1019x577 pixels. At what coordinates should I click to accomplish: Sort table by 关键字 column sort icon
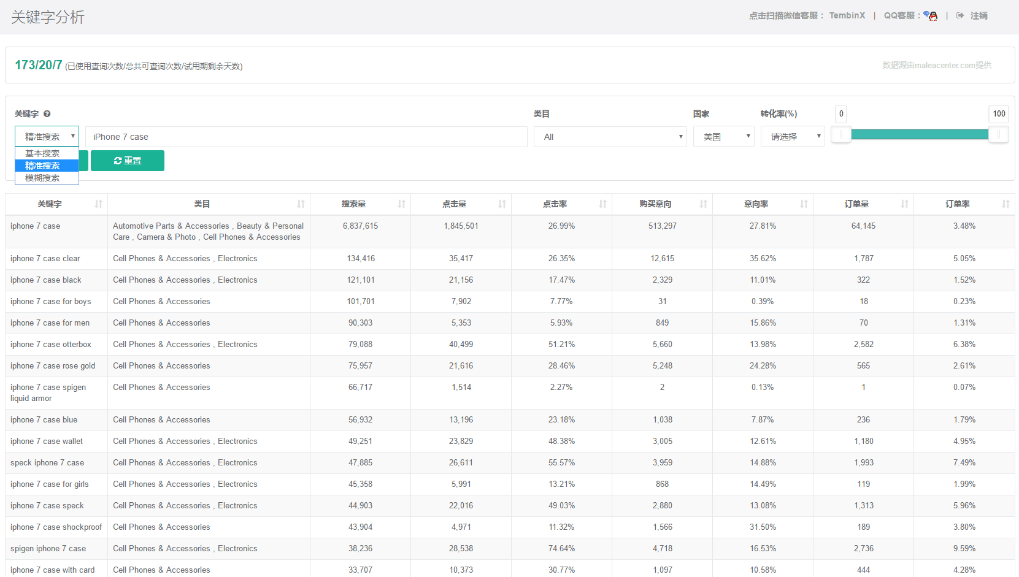point(98,204)
